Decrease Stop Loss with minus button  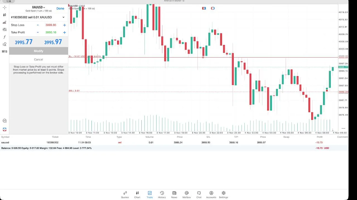tap(38, 25)
